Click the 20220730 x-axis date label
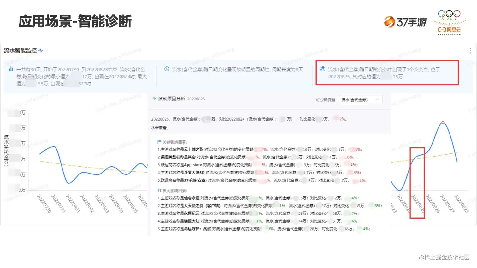This screenshot has height=268, width=477. [44, 204]
